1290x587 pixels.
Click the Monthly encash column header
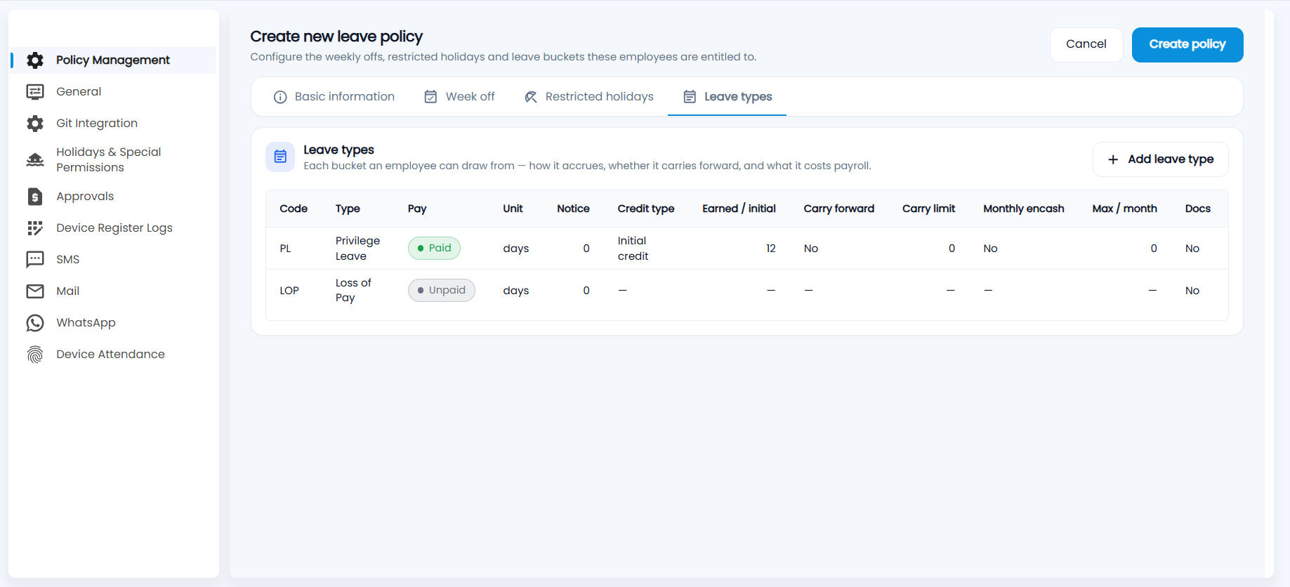pos(1023,209)
